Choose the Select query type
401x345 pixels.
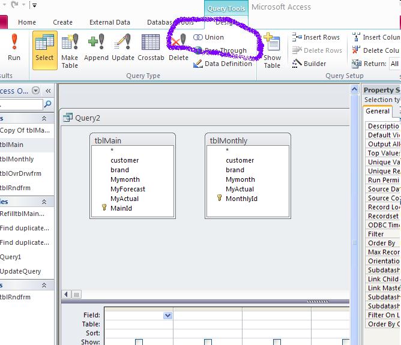[x=45, y=50]
